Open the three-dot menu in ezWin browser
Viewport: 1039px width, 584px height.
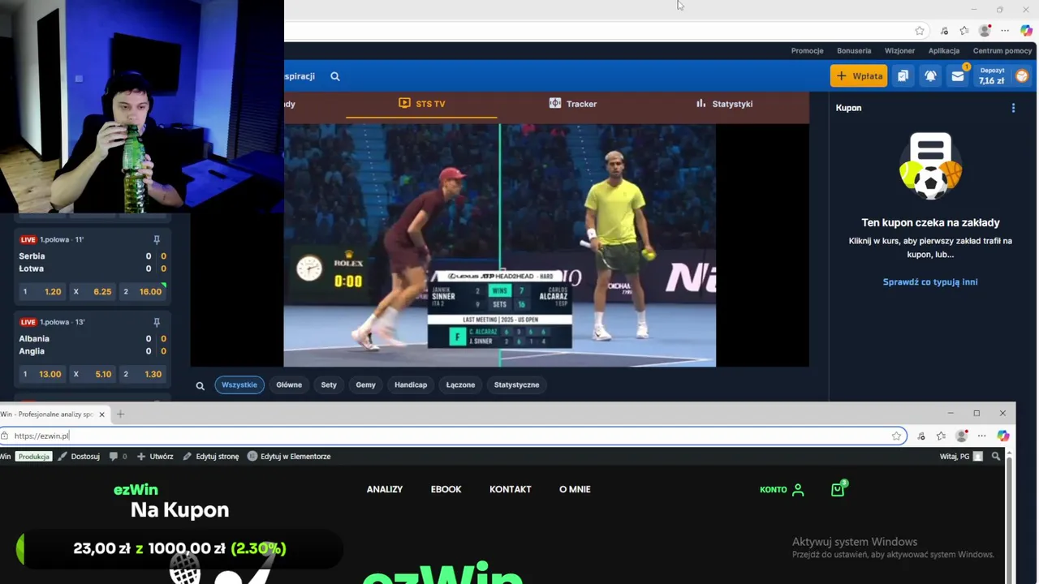pyautogui.click(x=982, y=436)
